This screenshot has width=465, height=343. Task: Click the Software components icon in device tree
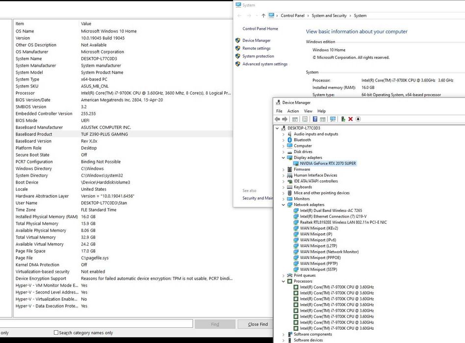(x=290, y=334)
